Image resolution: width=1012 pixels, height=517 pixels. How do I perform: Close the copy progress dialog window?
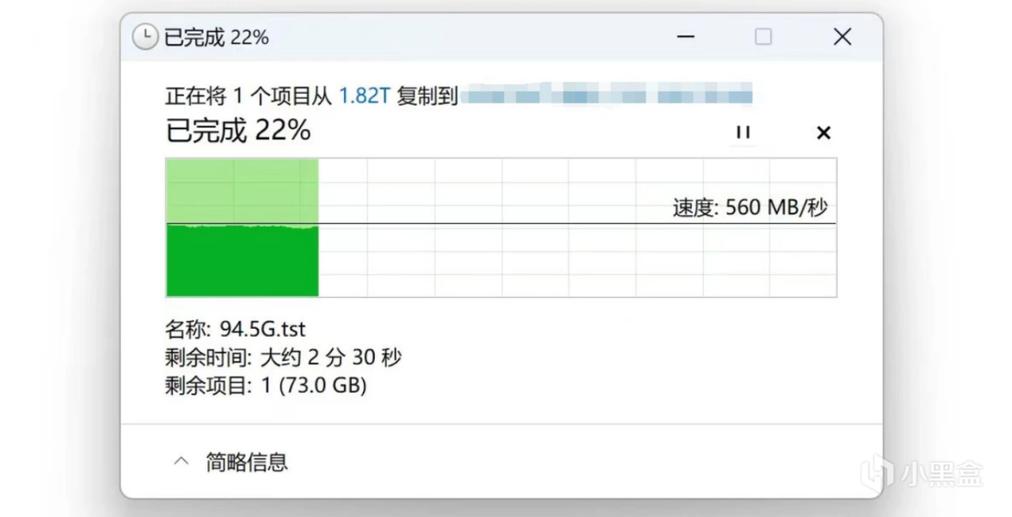(x=842, y=36)
